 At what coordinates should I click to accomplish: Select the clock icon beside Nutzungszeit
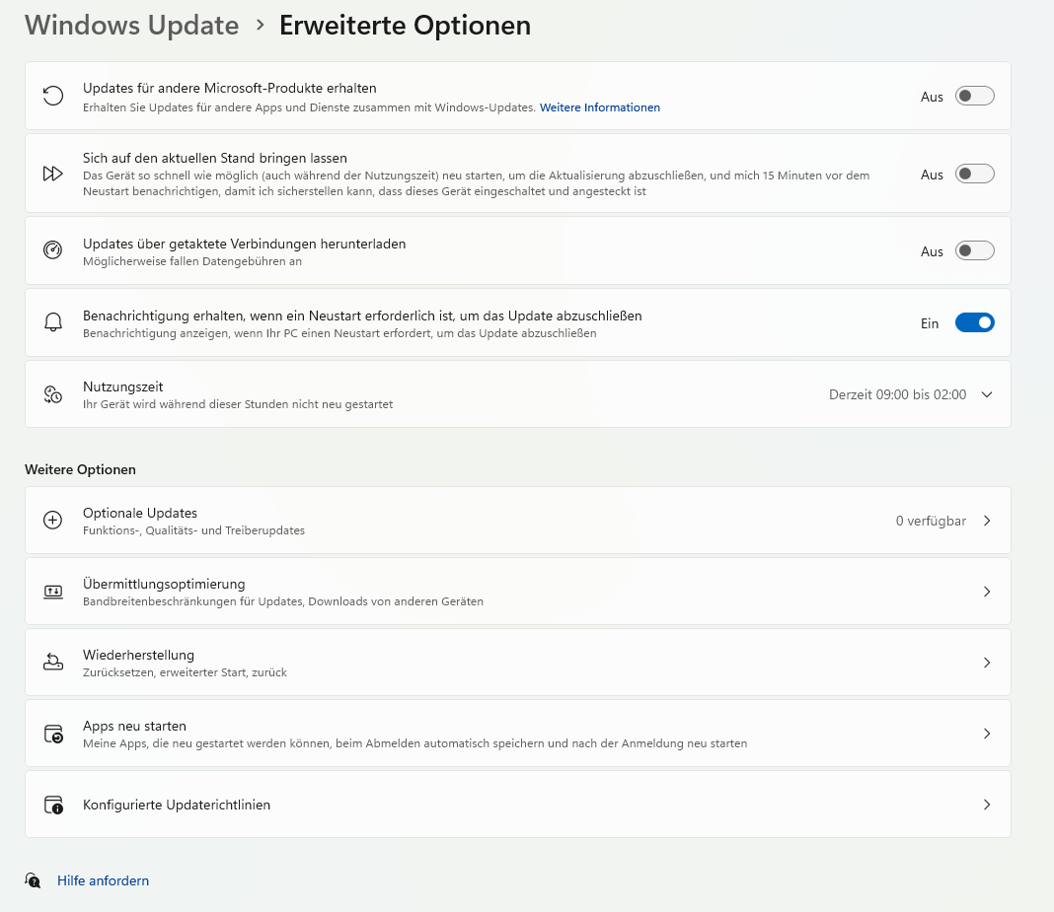(x=52, y=393)
